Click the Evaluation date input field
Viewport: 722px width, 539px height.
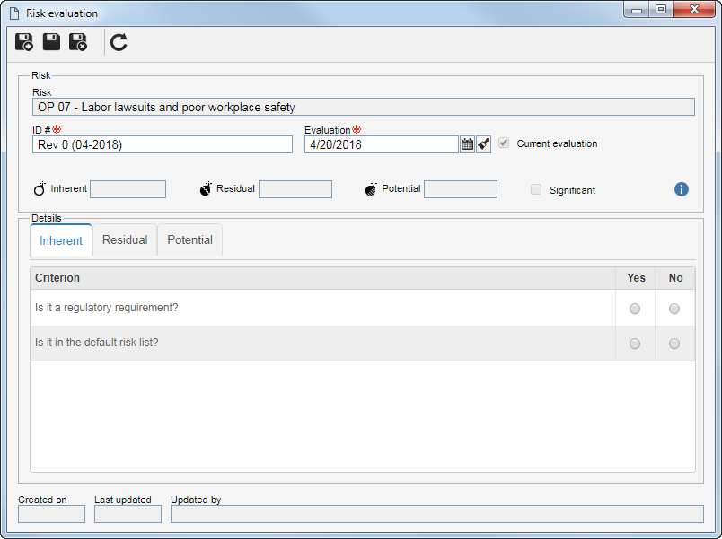tap(382, 144)
